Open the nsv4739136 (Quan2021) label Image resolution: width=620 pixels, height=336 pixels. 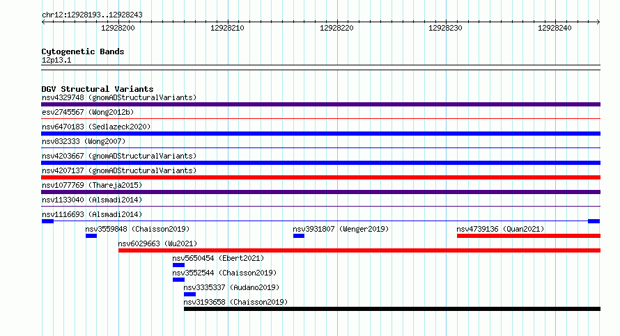click(x=500, y=229)
